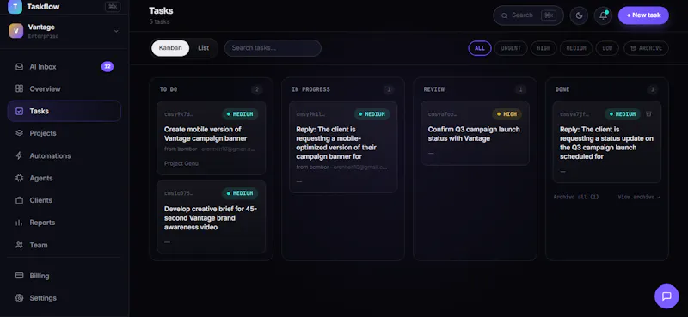688x317 pixels.
Task: Click the '5 tasks' subtitle
Action: point(159,22)
